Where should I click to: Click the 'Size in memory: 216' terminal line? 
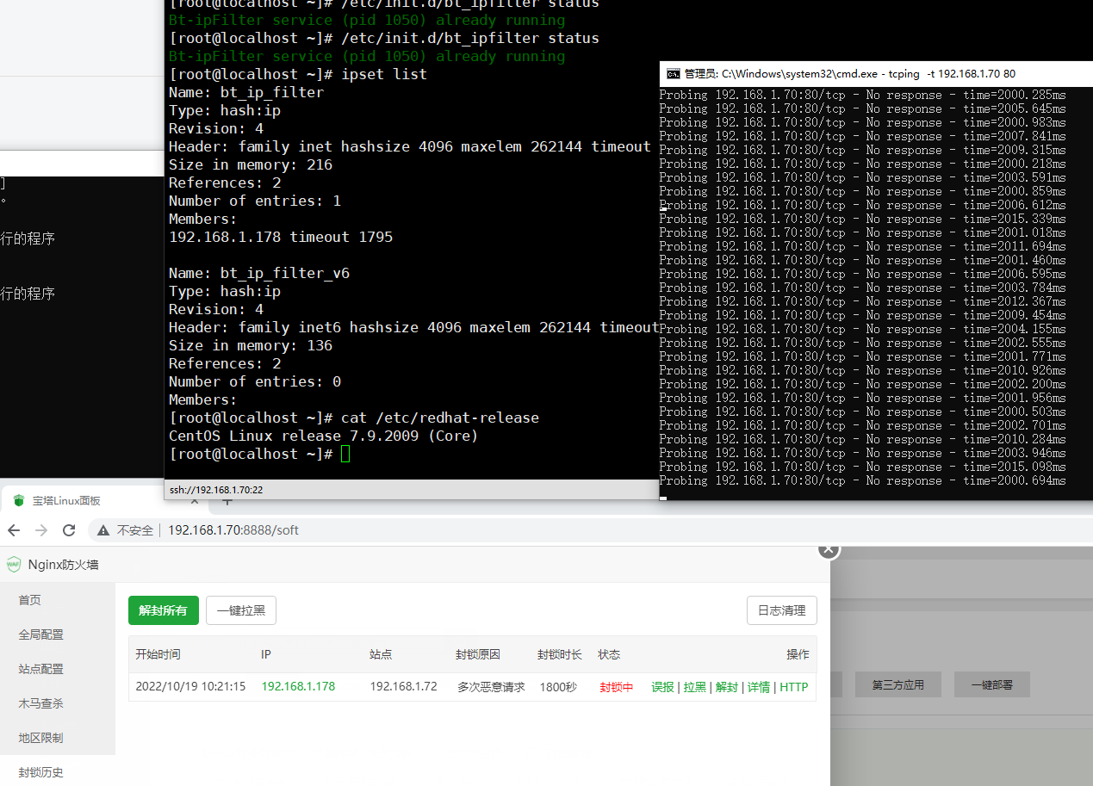coord(251,164)
